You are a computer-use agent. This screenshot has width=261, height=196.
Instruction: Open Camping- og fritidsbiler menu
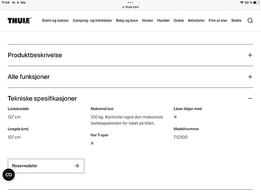(x=93, y=20)
